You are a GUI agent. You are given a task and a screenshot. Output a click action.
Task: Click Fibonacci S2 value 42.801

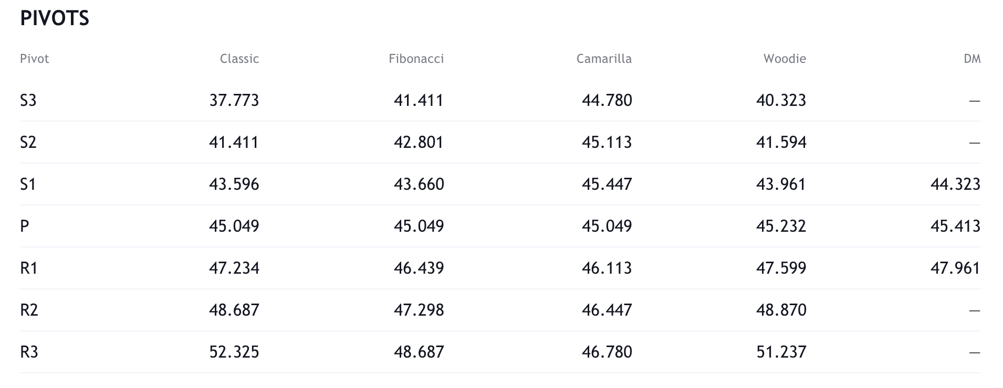coord(419,142)
